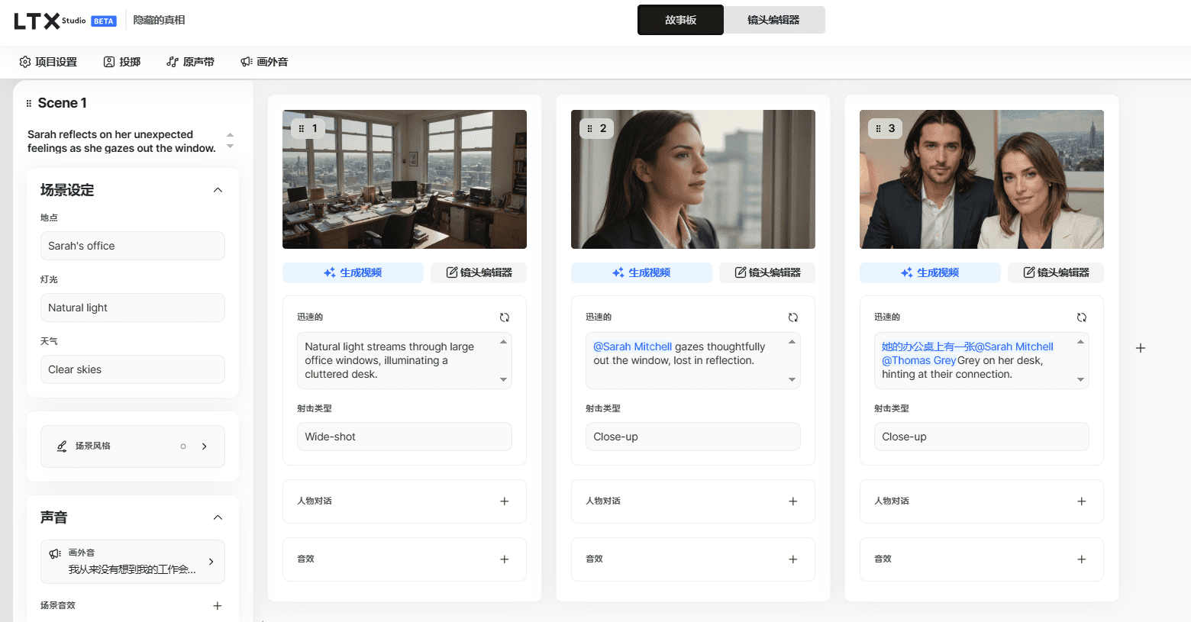Viewport: 1191px width, 622px height.
Task: Click the scene description down arrow
Action: 230,147
